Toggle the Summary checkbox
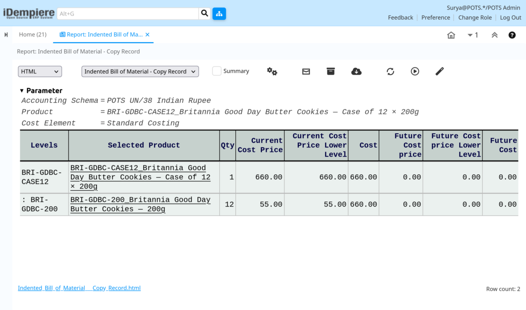Image resolution: width=526 pixels, height=310 pixels. (217, 71)
